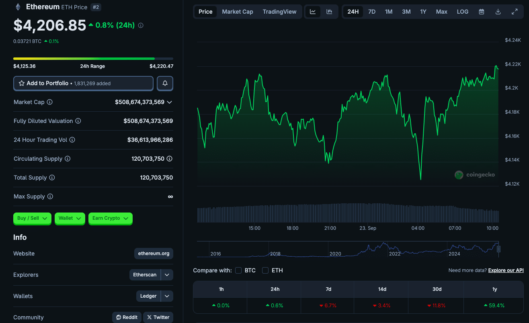The height and width of the screenshot is (323, 529).
Task: Open the Etherscan explorer link
Action: click(145, 275)
